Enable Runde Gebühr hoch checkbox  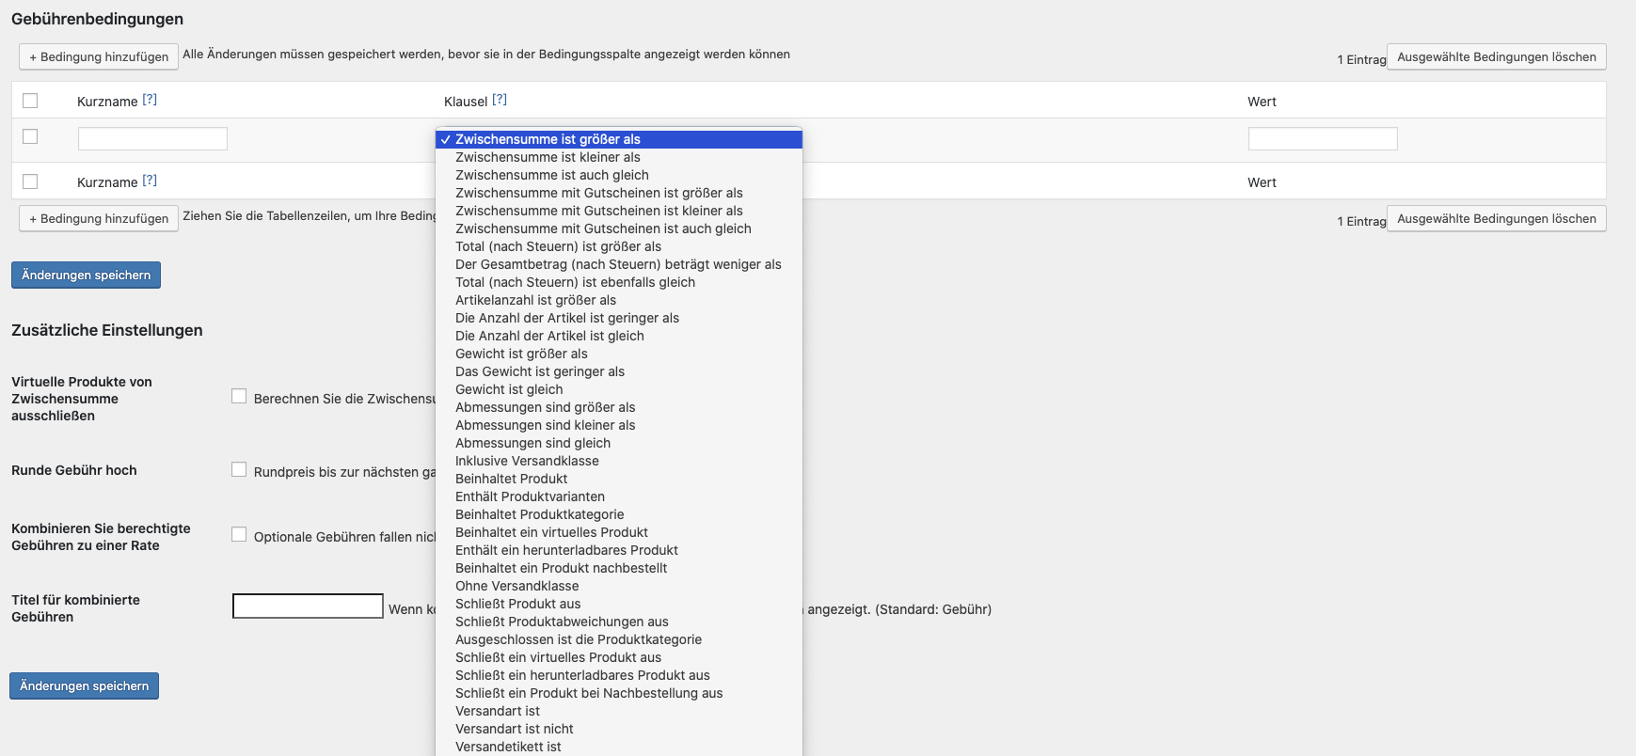pyautogui.click(x=239, y=470)
